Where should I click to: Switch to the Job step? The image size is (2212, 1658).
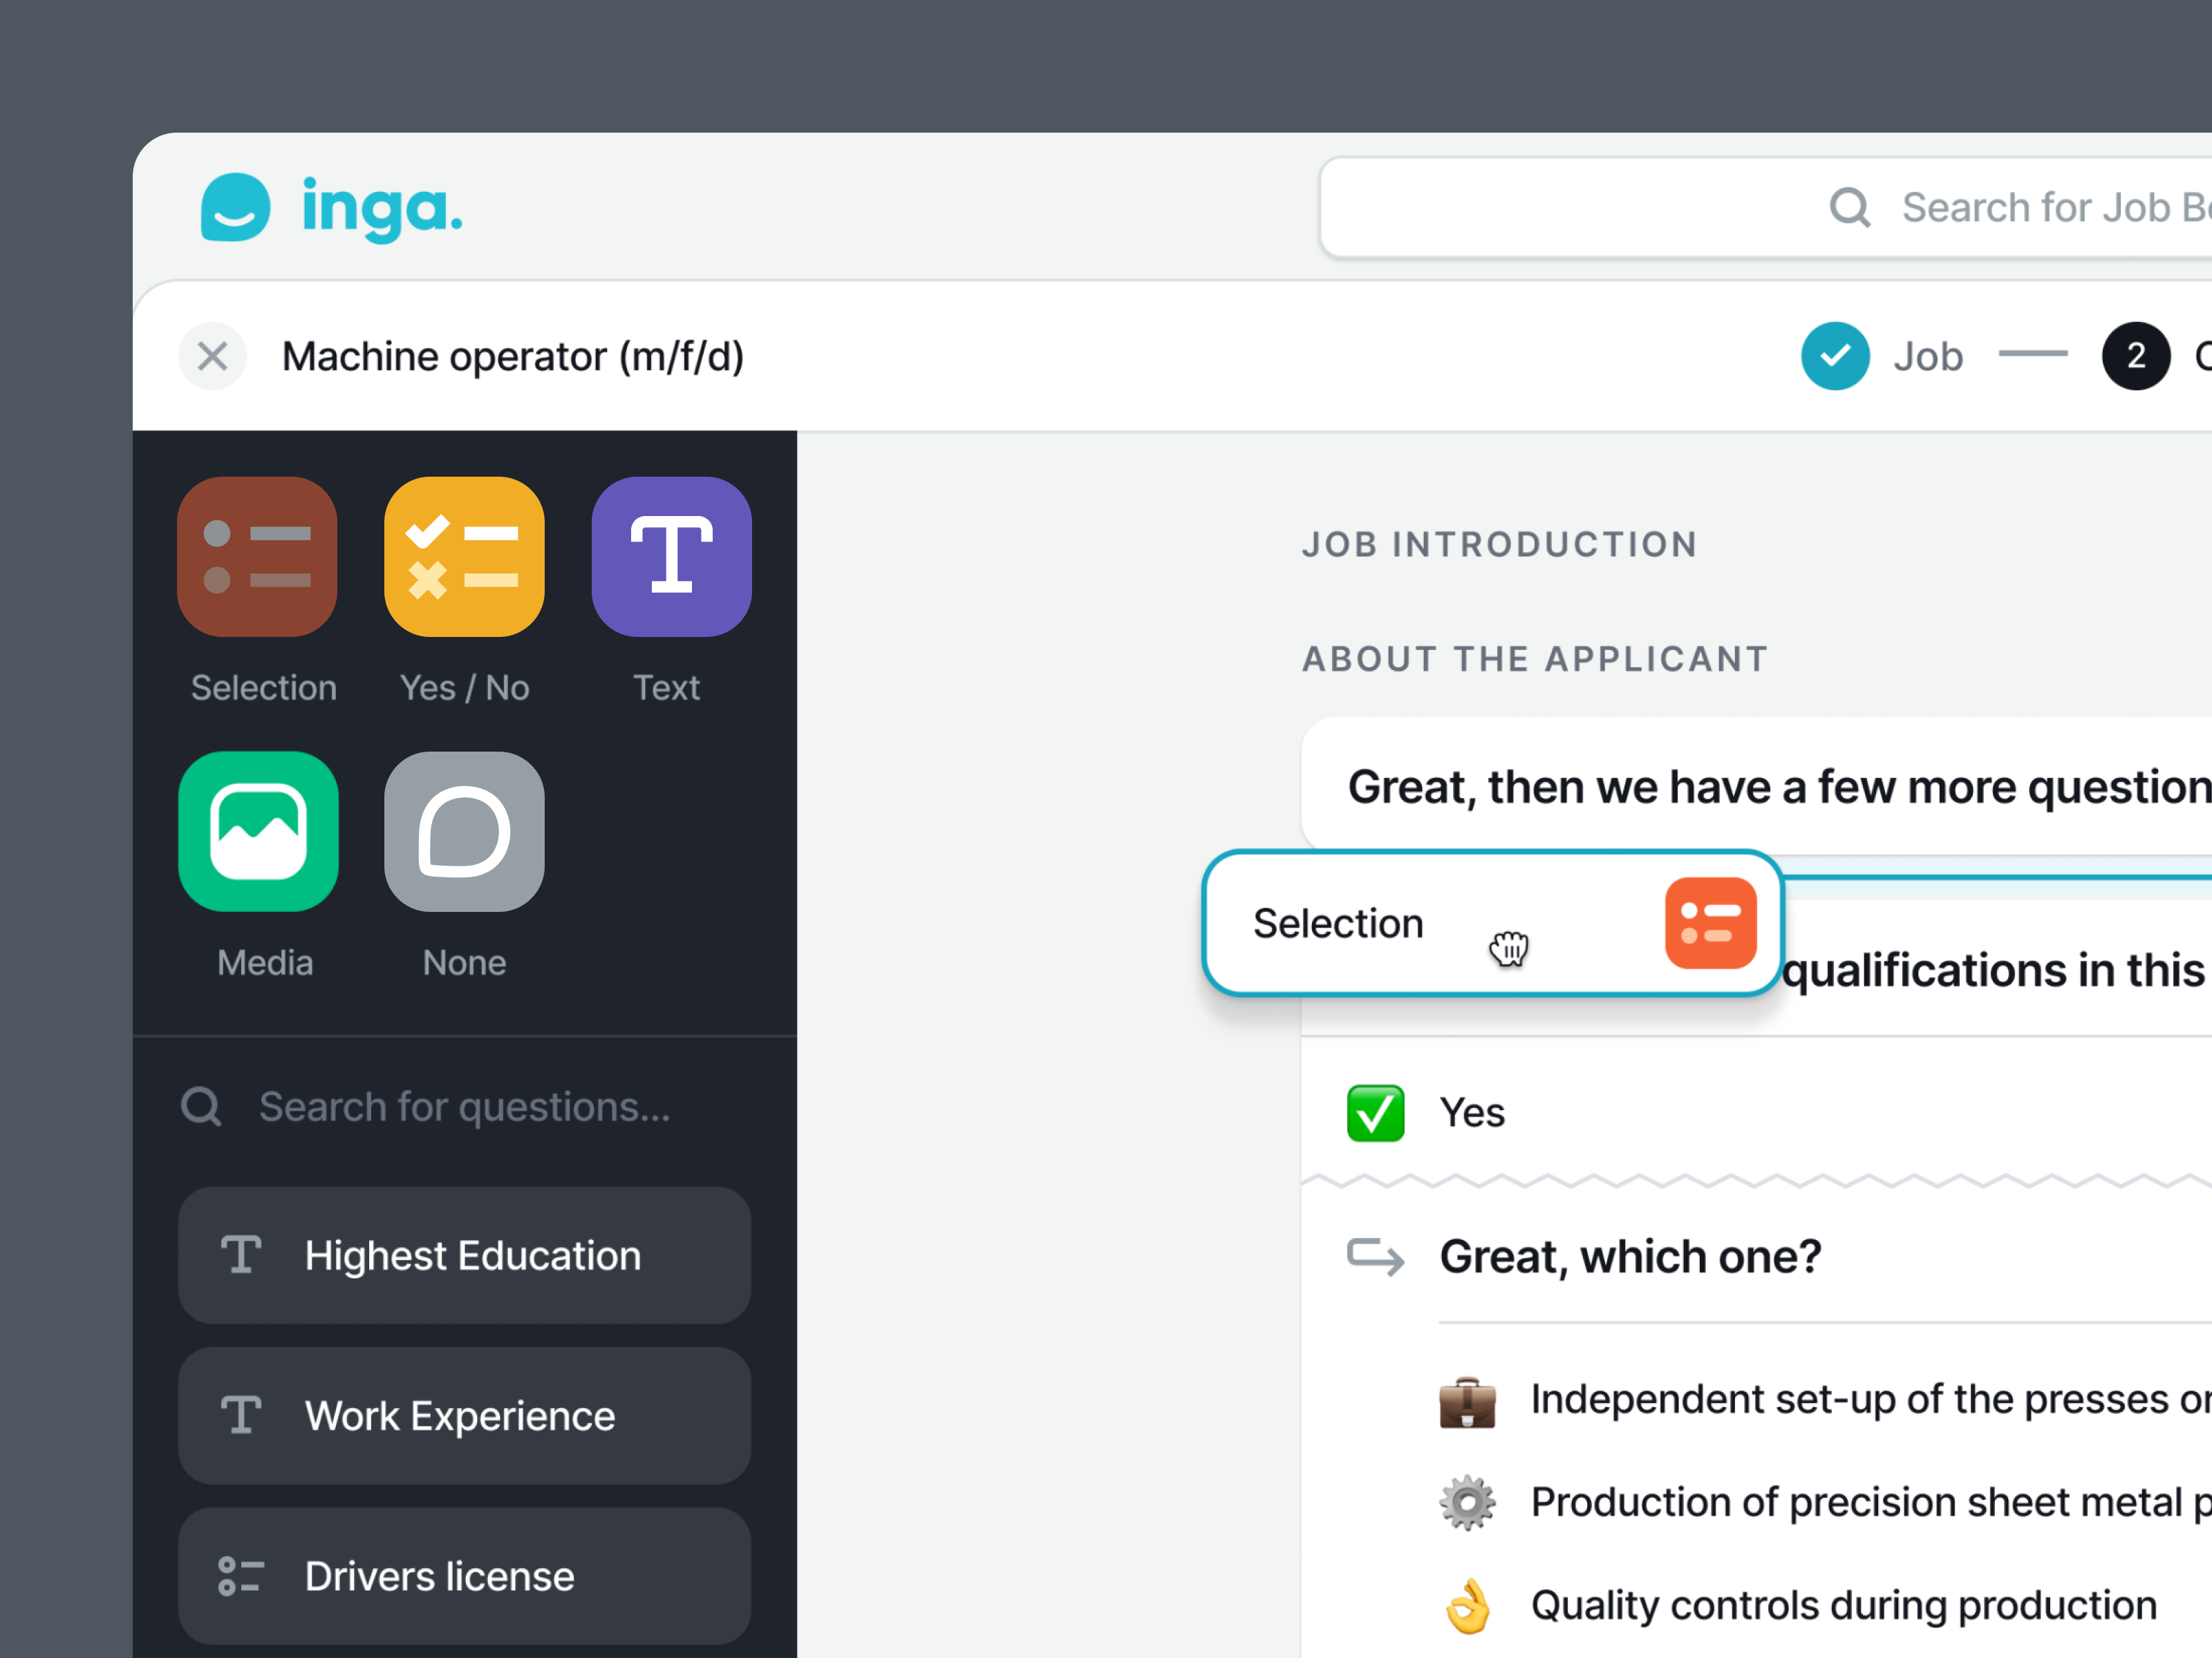[x=1927, y=356]
